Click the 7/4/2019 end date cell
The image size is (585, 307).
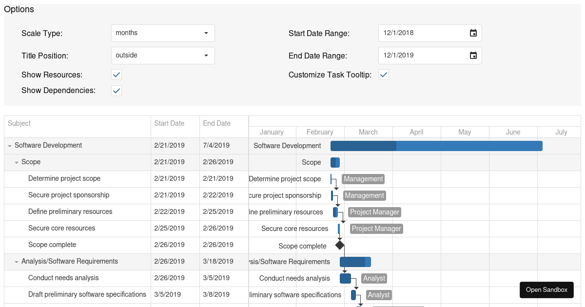[224, 146]
